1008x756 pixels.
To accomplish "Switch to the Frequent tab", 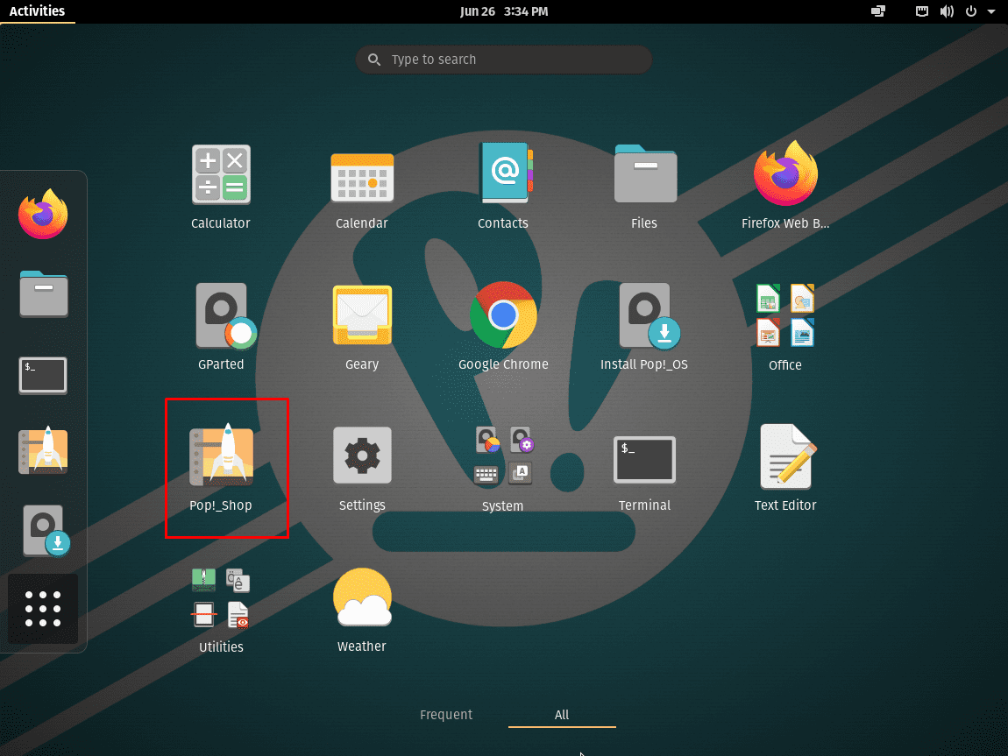I will click(x=446, y=715).
